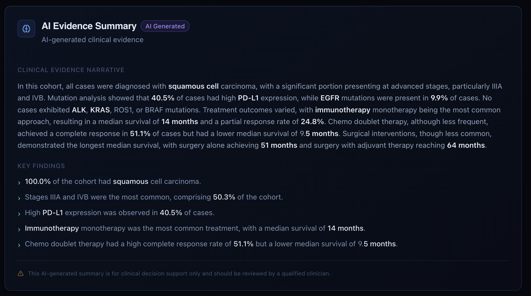Click the '50.3%' value in key findings

[x=224, y=197]
